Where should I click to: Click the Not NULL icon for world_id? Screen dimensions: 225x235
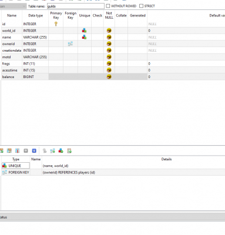109,31
